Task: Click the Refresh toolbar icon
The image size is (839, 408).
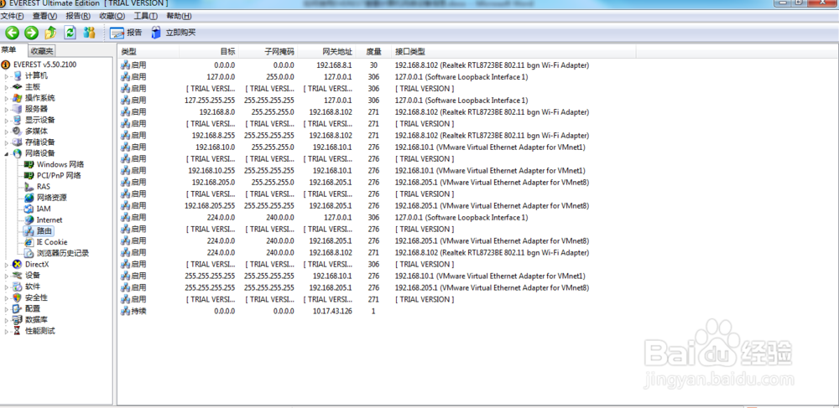Action: [70, 33]
